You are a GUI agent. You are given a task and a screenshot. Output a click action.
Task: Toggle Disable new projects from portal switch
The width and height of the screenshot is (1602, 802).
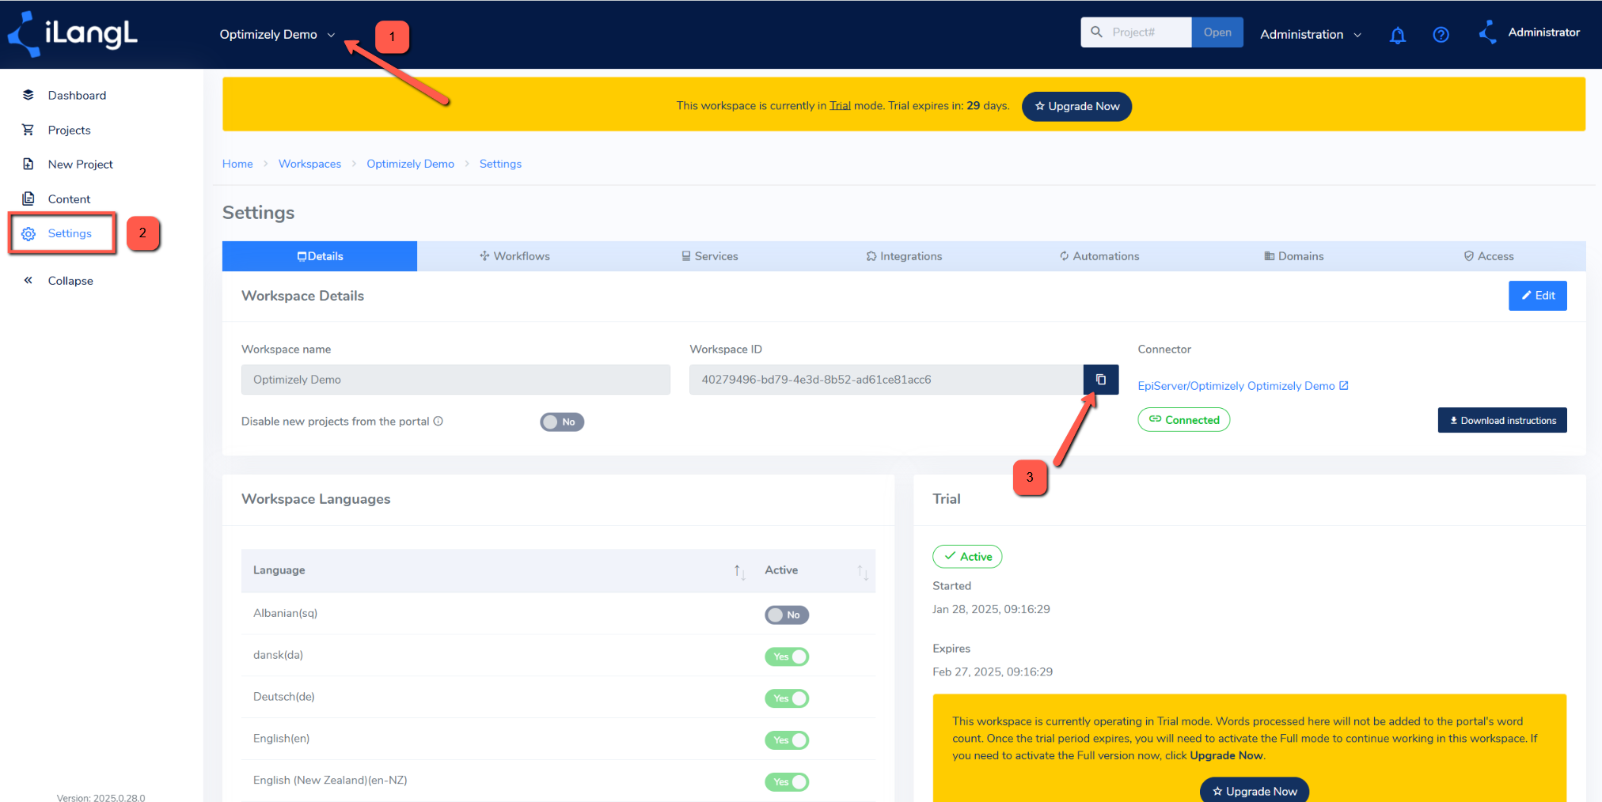[562, 422]
